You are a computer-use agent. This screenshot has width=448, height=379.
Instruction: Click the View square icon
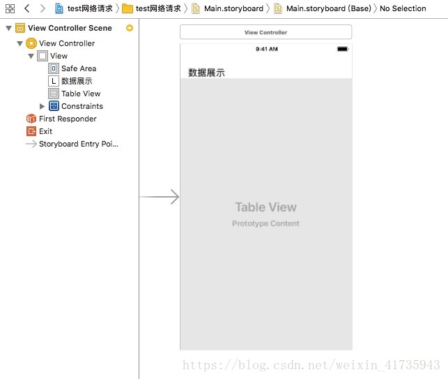coord(43,56)
